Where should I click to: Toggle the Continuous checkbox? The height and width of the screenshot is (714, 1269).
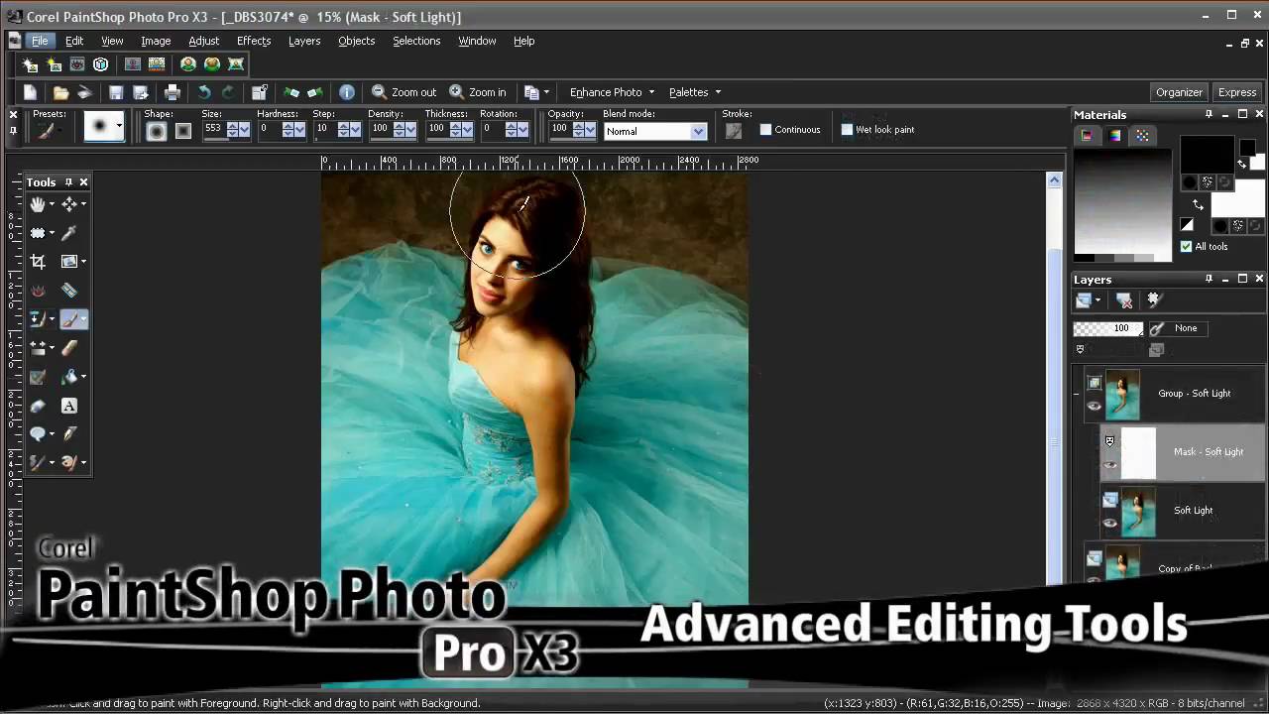tap(765, 130)
